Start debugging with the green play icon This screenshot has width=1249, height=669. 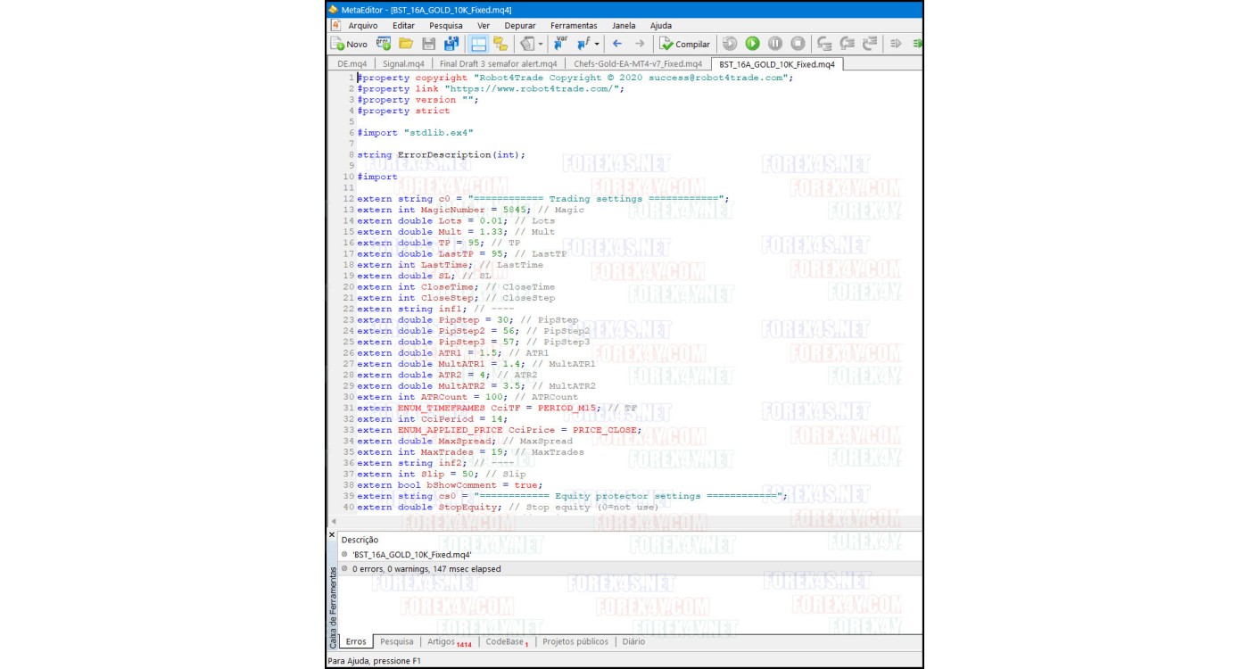pos(752,44)
